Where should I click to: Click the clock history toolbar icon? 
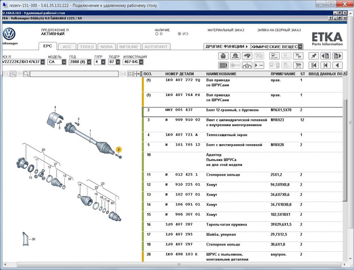[x=235, y=56]
